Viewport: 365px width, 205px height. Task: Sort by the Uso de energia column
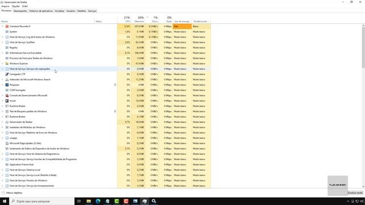click(x=182, y=19)
